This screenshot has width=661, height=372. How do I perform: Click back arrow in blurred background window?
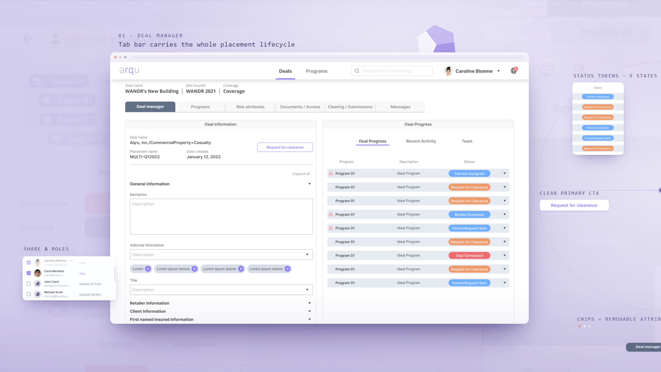(28, 39)
